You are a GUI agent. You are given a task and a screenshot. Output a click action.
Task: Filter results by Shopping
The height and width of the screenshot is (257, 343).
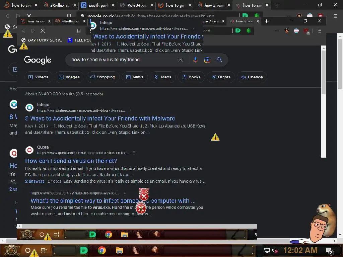[102, 77]
